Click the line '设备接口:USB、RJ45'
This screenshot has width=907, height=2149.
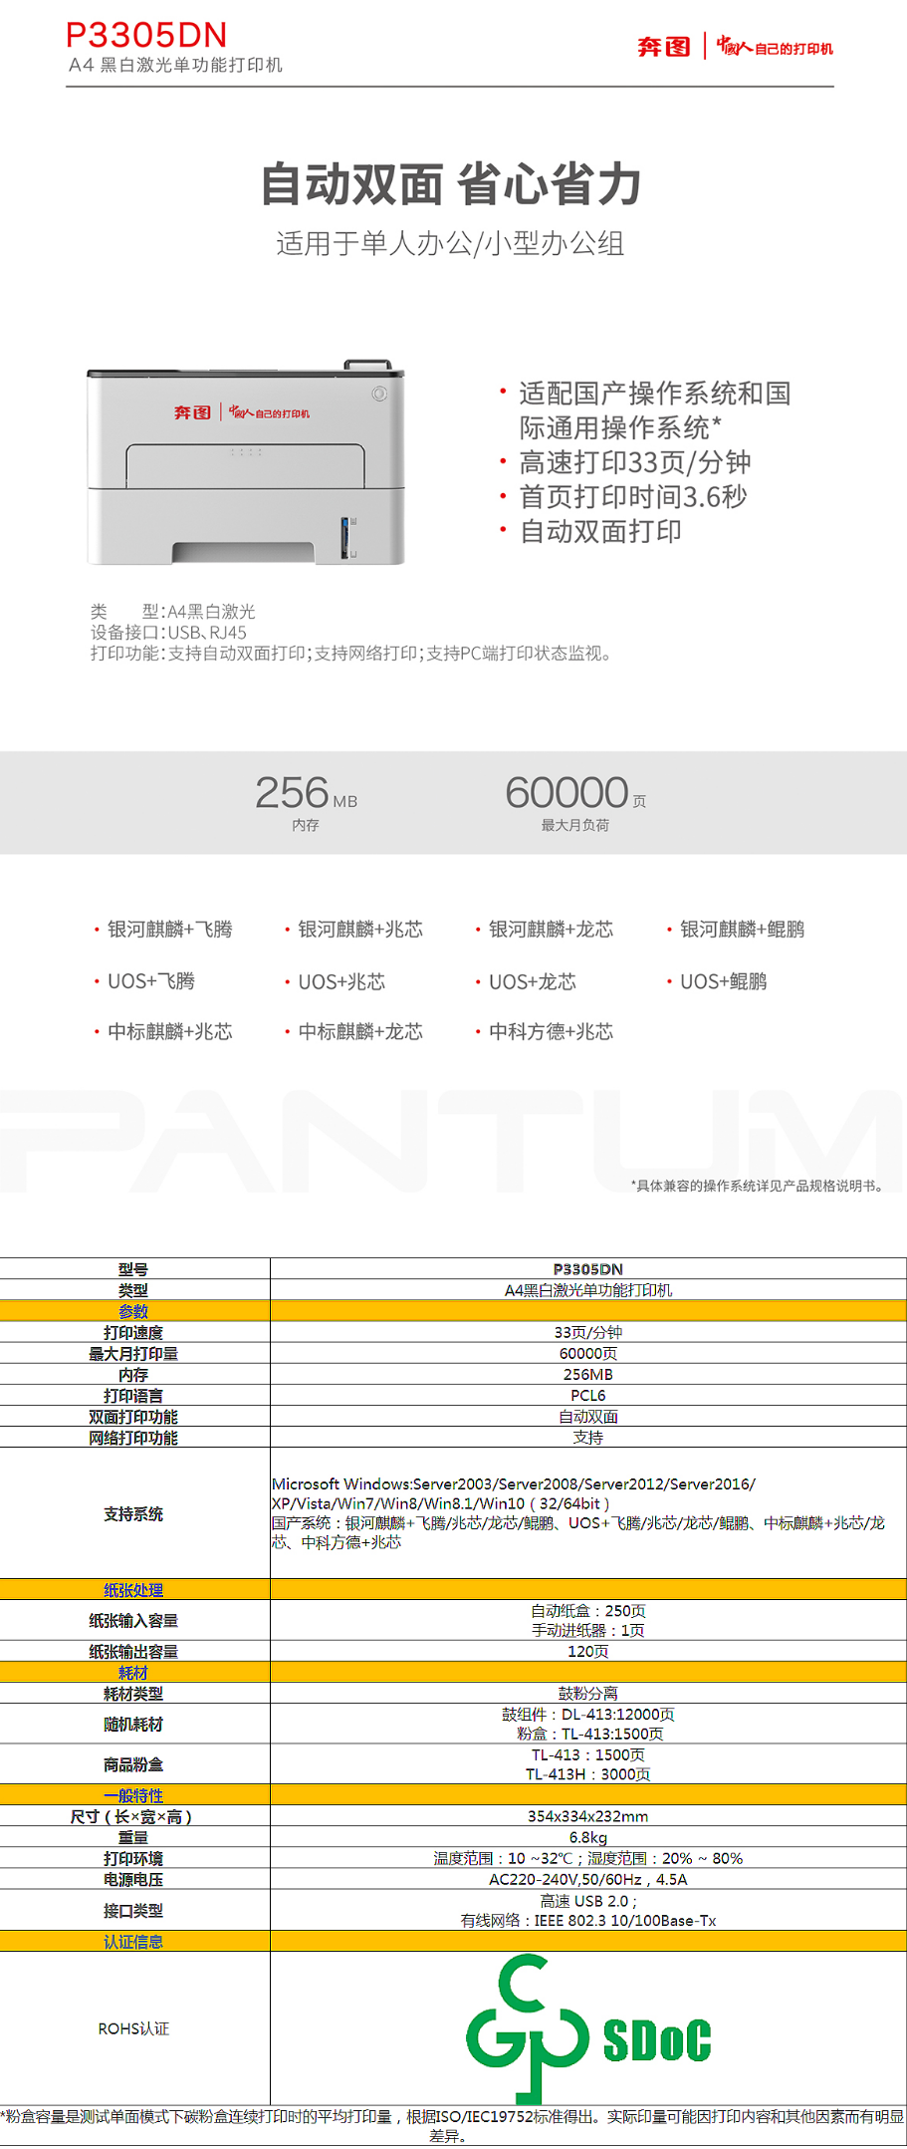coord(168,633)
